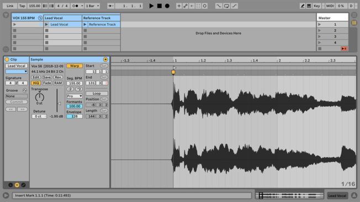Toggle the Follow arrow icon in transport bar
Image resolution: width=360 pixels, height=202 pixels.
pos(110,6)
